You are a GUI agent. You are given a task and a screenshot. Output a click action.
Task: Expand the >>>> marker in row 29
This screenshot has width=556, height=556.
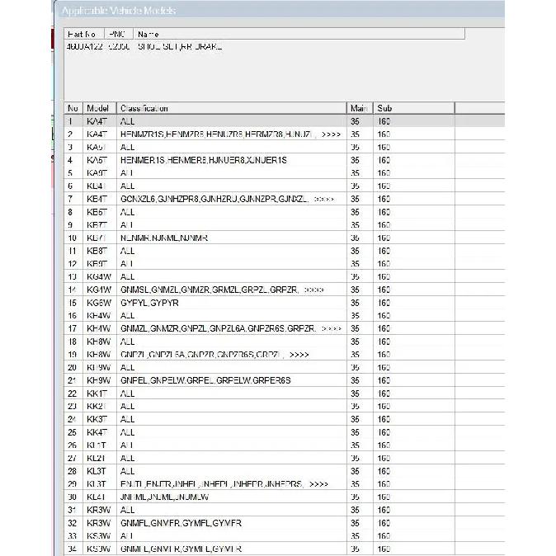(318, 484)
